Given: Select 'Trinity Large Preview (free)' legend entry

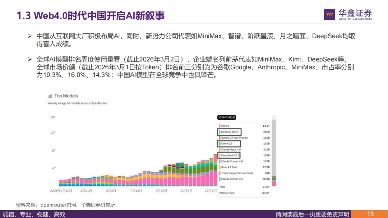Looking at the screenshot, I should click(237, 173).
